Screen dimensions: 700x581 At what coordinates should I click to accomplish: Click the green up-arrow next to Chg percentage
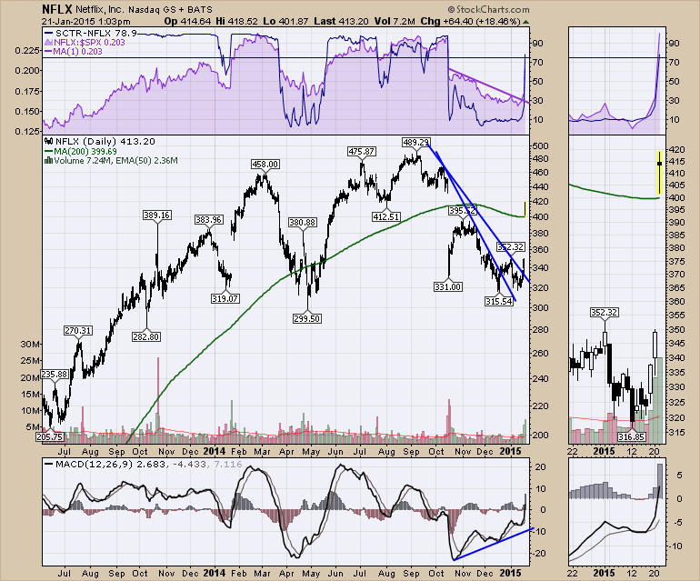pos(525,22)
